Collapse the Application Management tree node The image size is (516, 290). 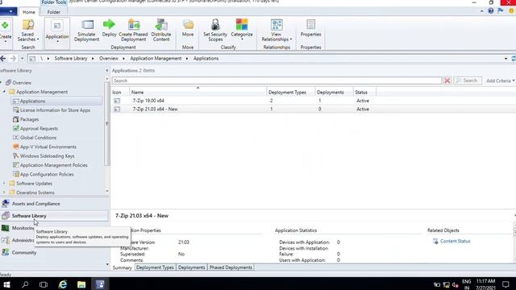4,92
